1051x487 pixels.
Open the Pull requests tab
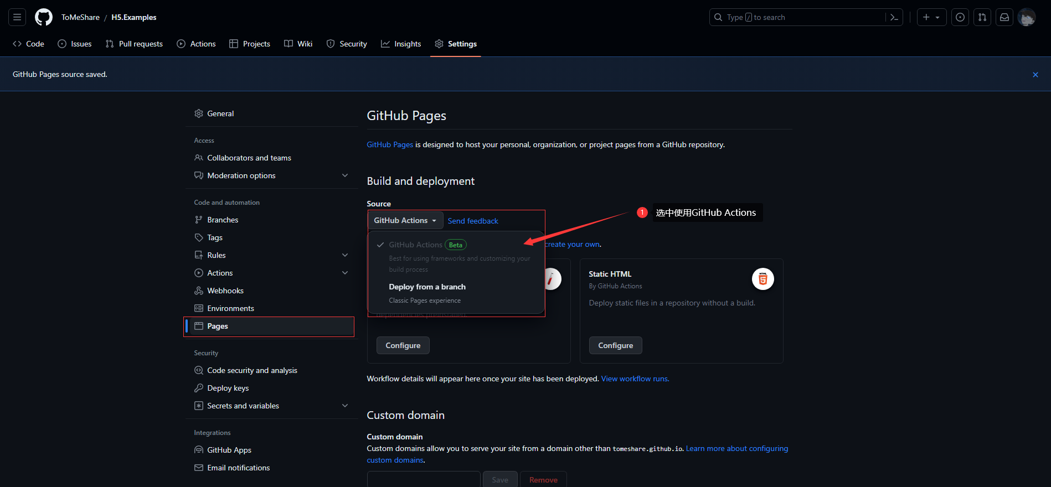click(134, 44)
